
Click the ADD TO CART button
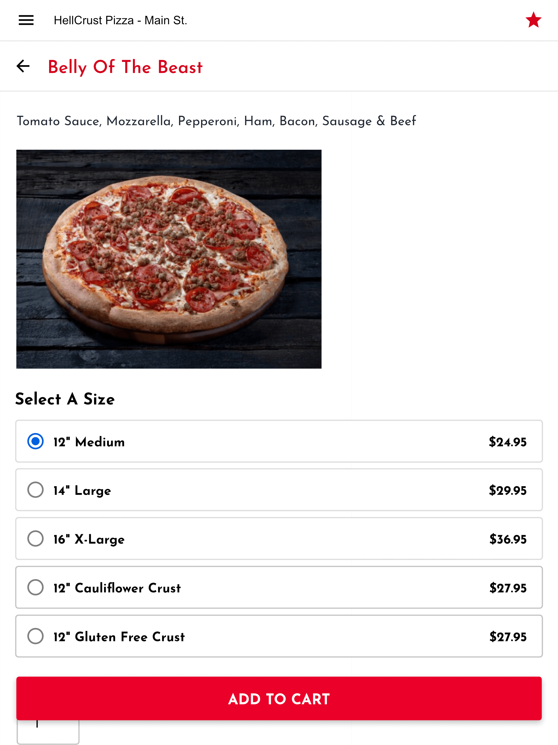pos(279,699)
